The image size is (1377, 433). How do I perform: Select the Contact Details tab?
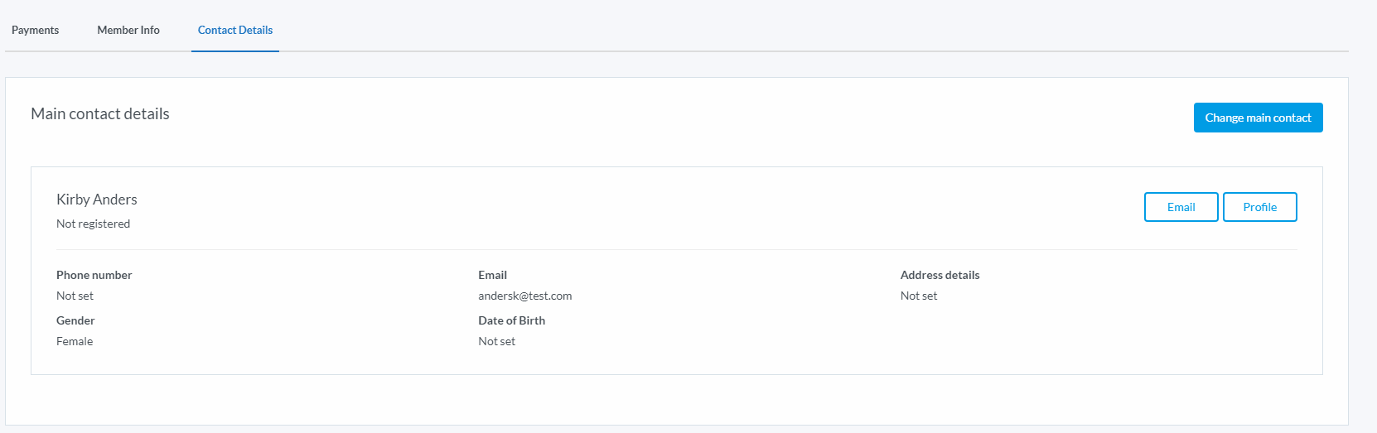(x=235, y=31)
